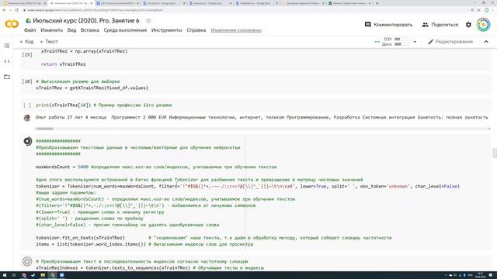Click the Поделиться button

click(440, 25)
